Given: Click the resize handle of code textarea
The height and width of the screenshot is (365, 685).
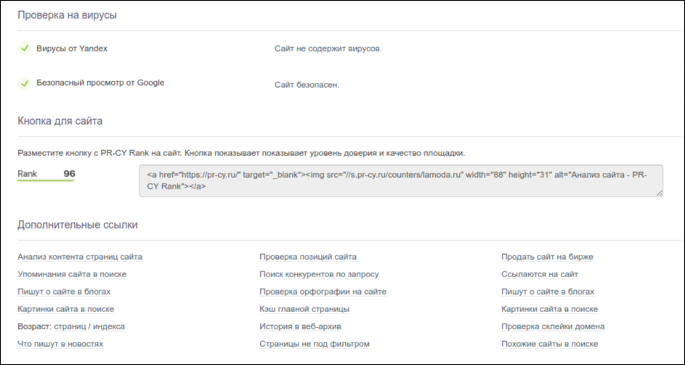Looking at the screenshot, I should point(659,192).
